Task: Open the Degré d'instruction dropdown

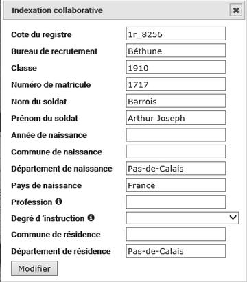Action: tap(183, 218)
